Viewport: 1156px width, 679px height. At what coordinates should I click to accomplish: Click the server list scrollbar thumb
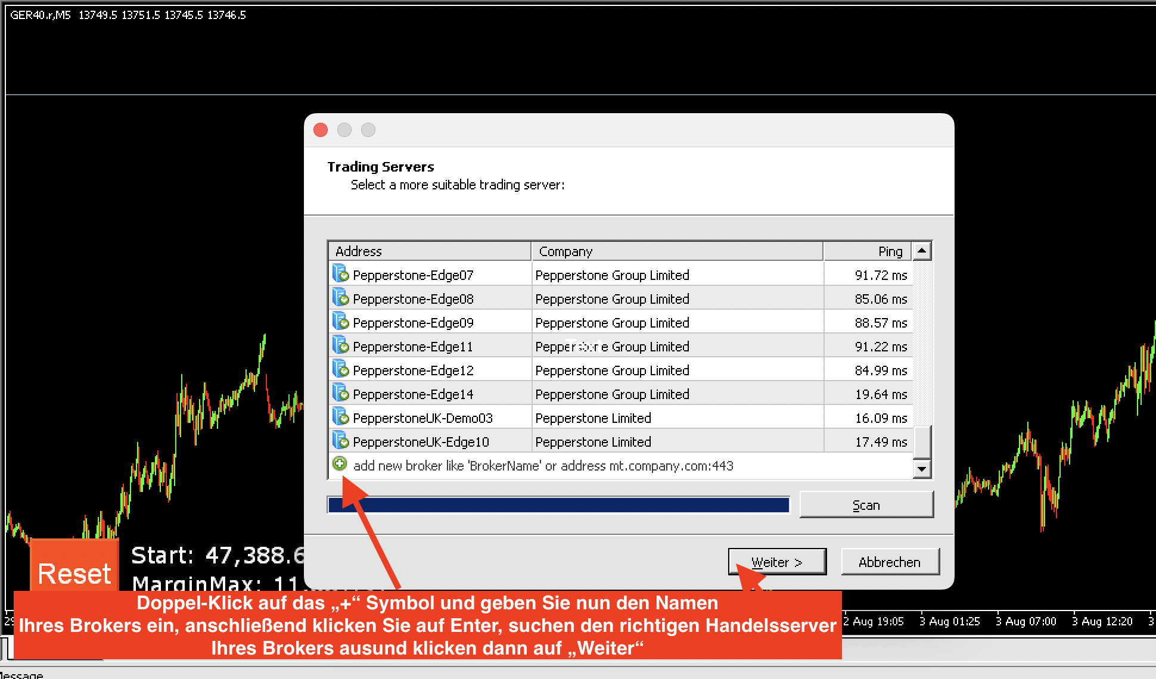[x=922, y=442]
